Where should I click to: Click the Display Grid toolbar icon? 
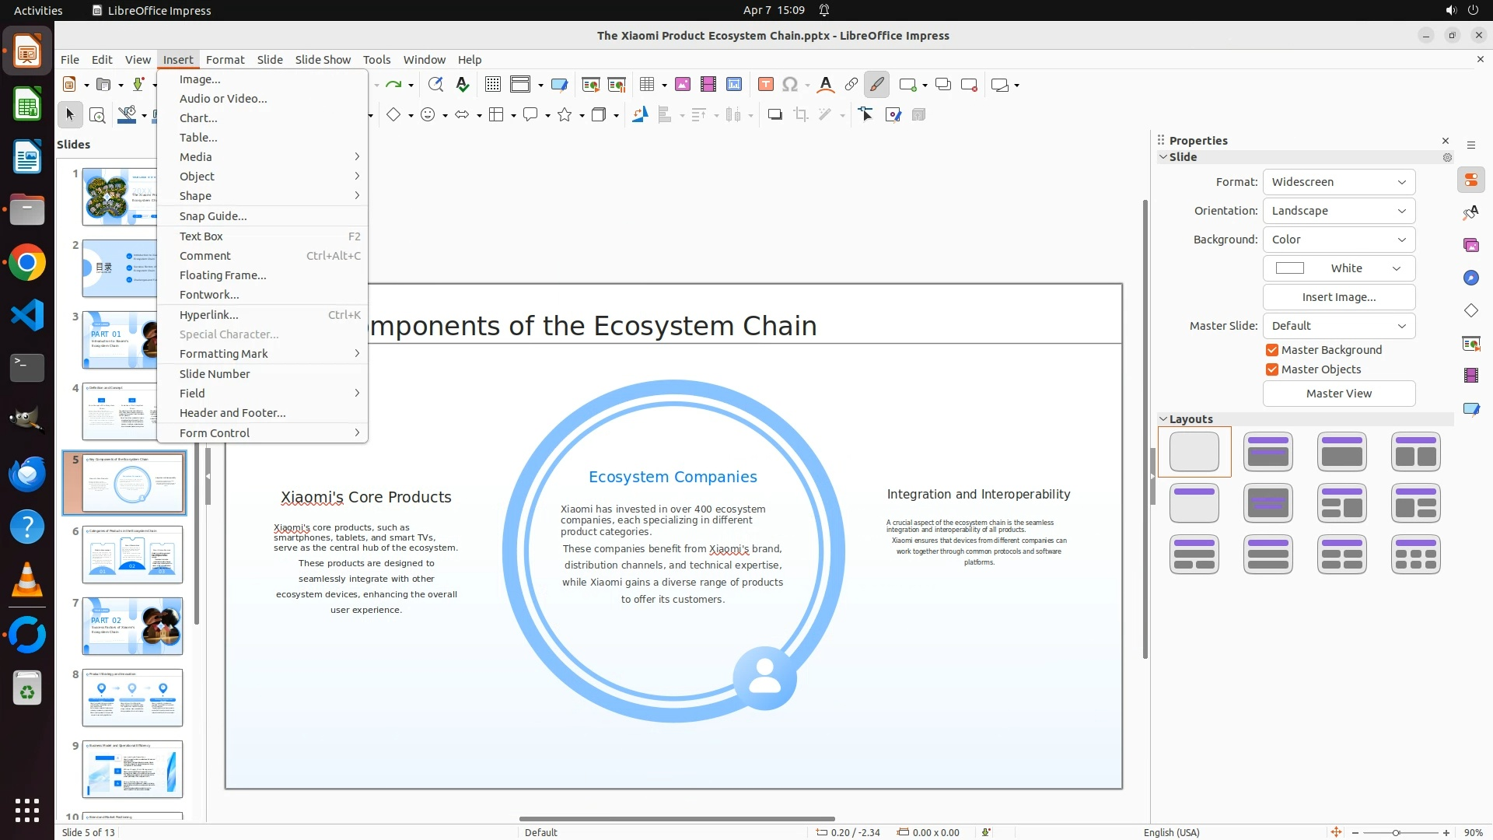[492, 85]
